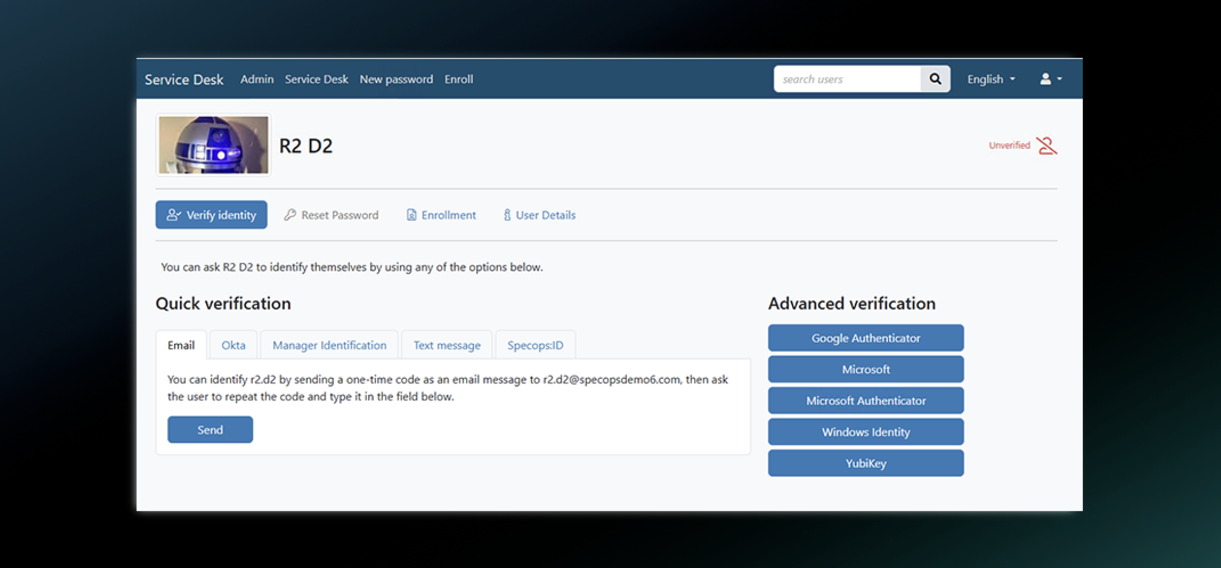Screen dimensions: 1221x568
Task: Choose Microsoft advanced verification
Action: coord(866,369)
